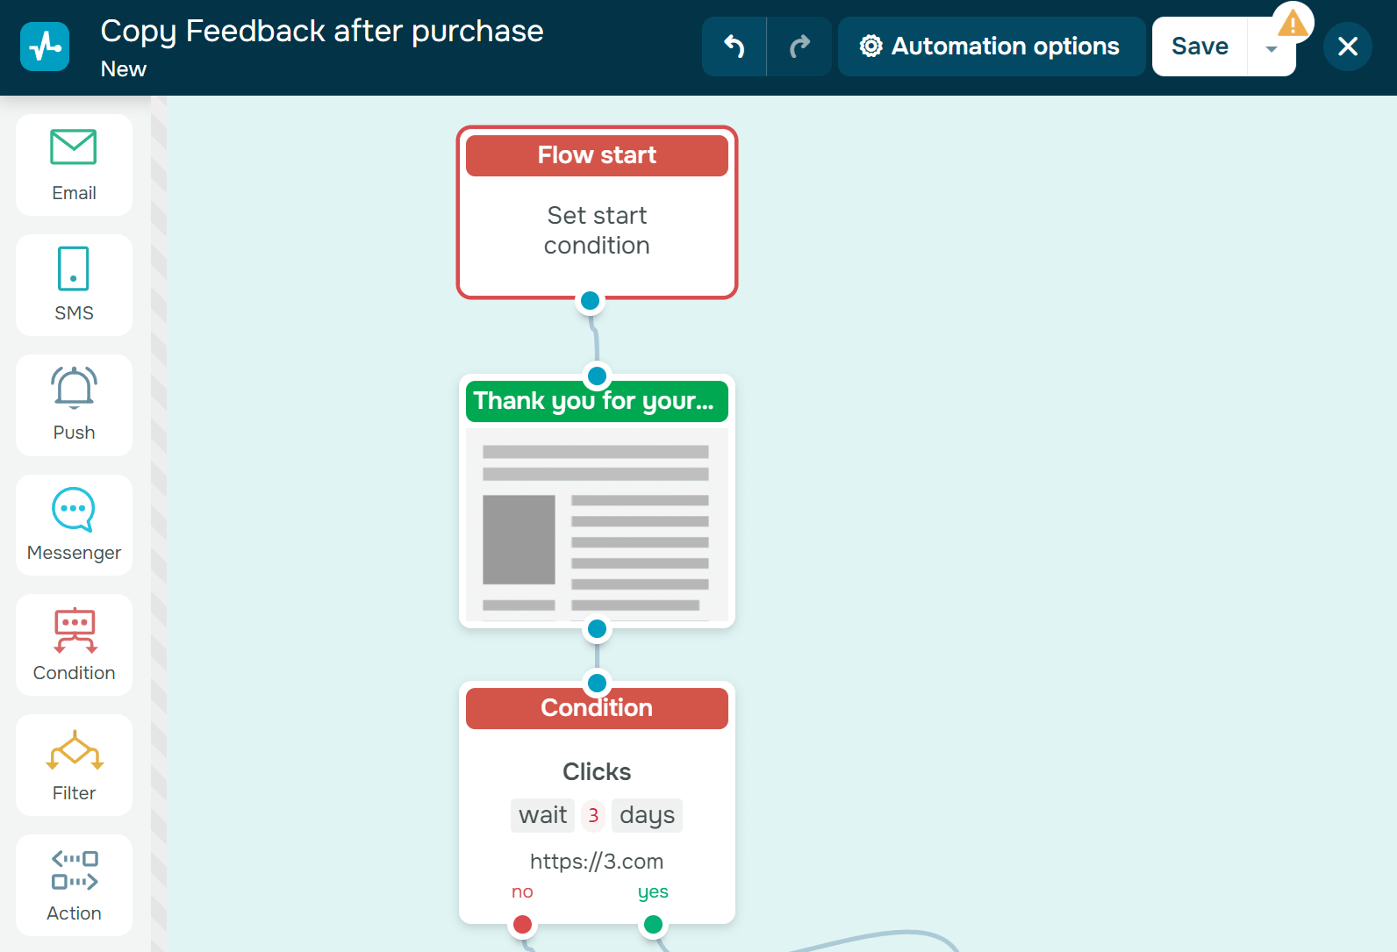Close the automation editor

tap(1348, 47)
